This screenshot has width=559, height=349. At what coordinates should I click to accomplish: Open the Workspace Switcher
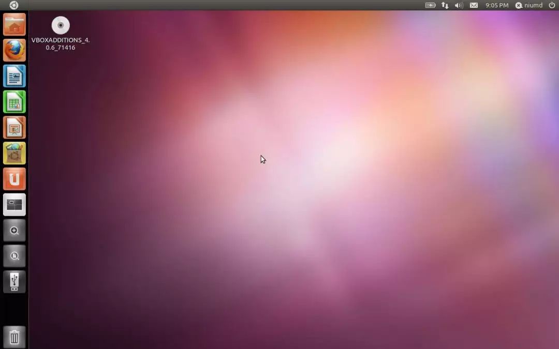click(14, 204)
